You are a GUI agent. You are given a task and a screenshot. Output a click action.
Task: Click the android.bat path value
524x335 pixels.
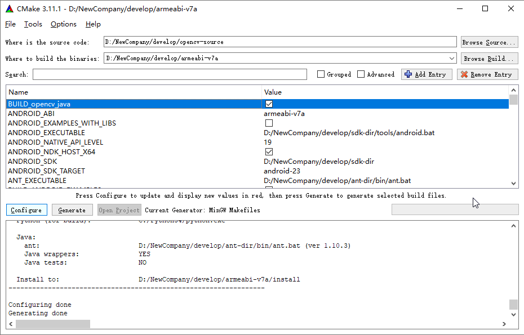coord(349,133)
